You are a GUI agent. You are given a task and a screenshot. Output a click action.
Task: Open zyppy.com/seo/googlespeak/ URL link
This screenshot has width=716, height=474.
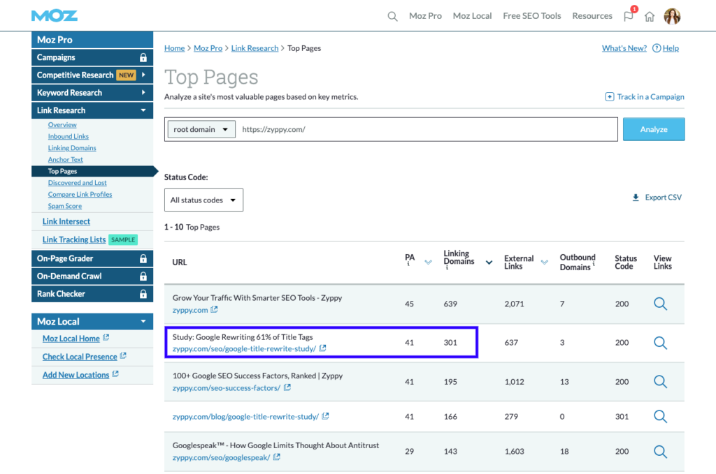pyautogui.click(x=221, y=457)
